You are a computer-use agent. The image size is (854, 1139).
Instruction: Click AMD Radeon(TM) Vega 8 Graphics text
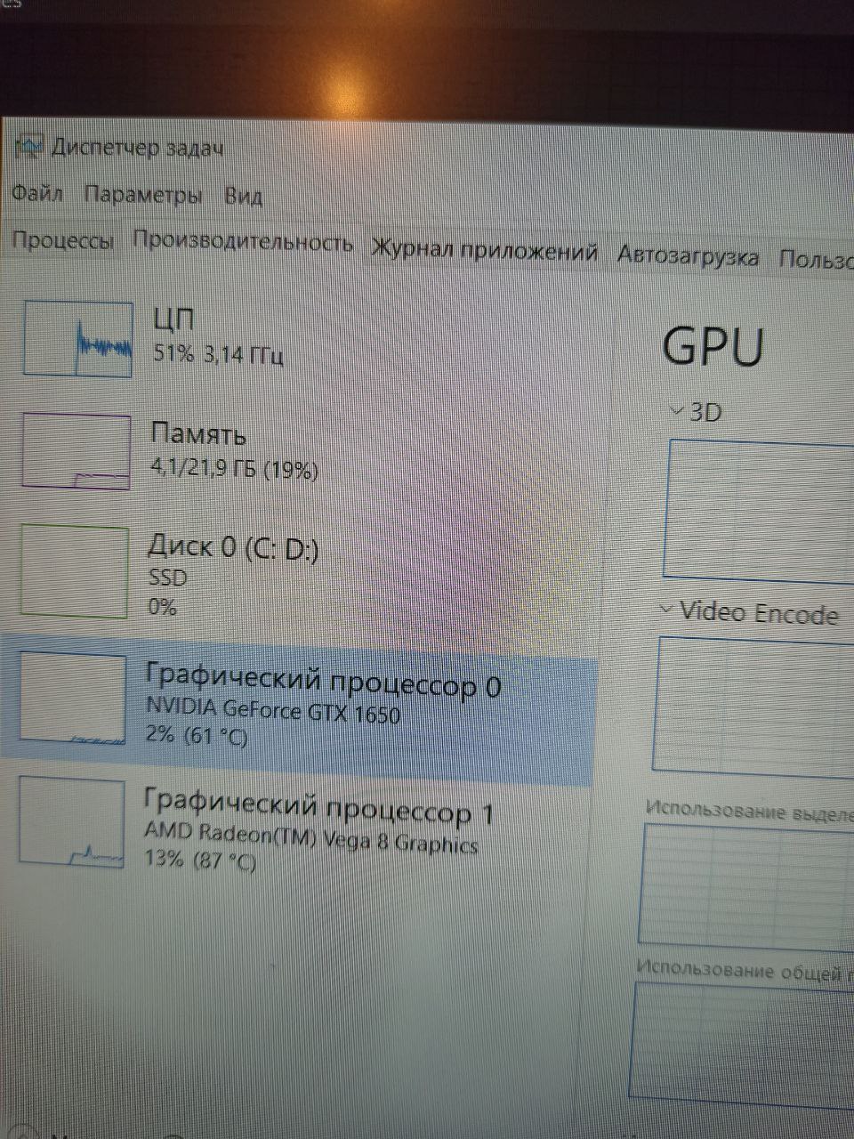(x=311, y=838)
